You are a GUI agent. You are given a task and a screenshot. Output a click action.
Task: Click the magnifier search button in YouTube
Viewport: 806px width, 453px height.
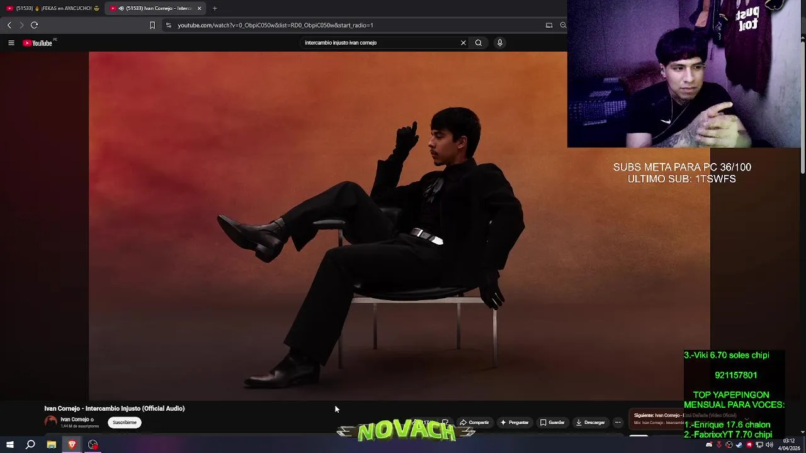[x=479, y=43]
